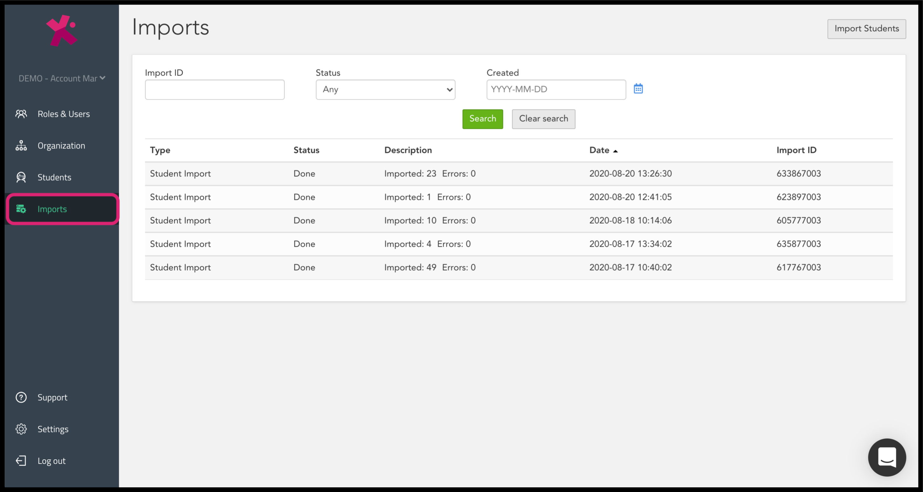Toggle Date column sort arrow

615,151
